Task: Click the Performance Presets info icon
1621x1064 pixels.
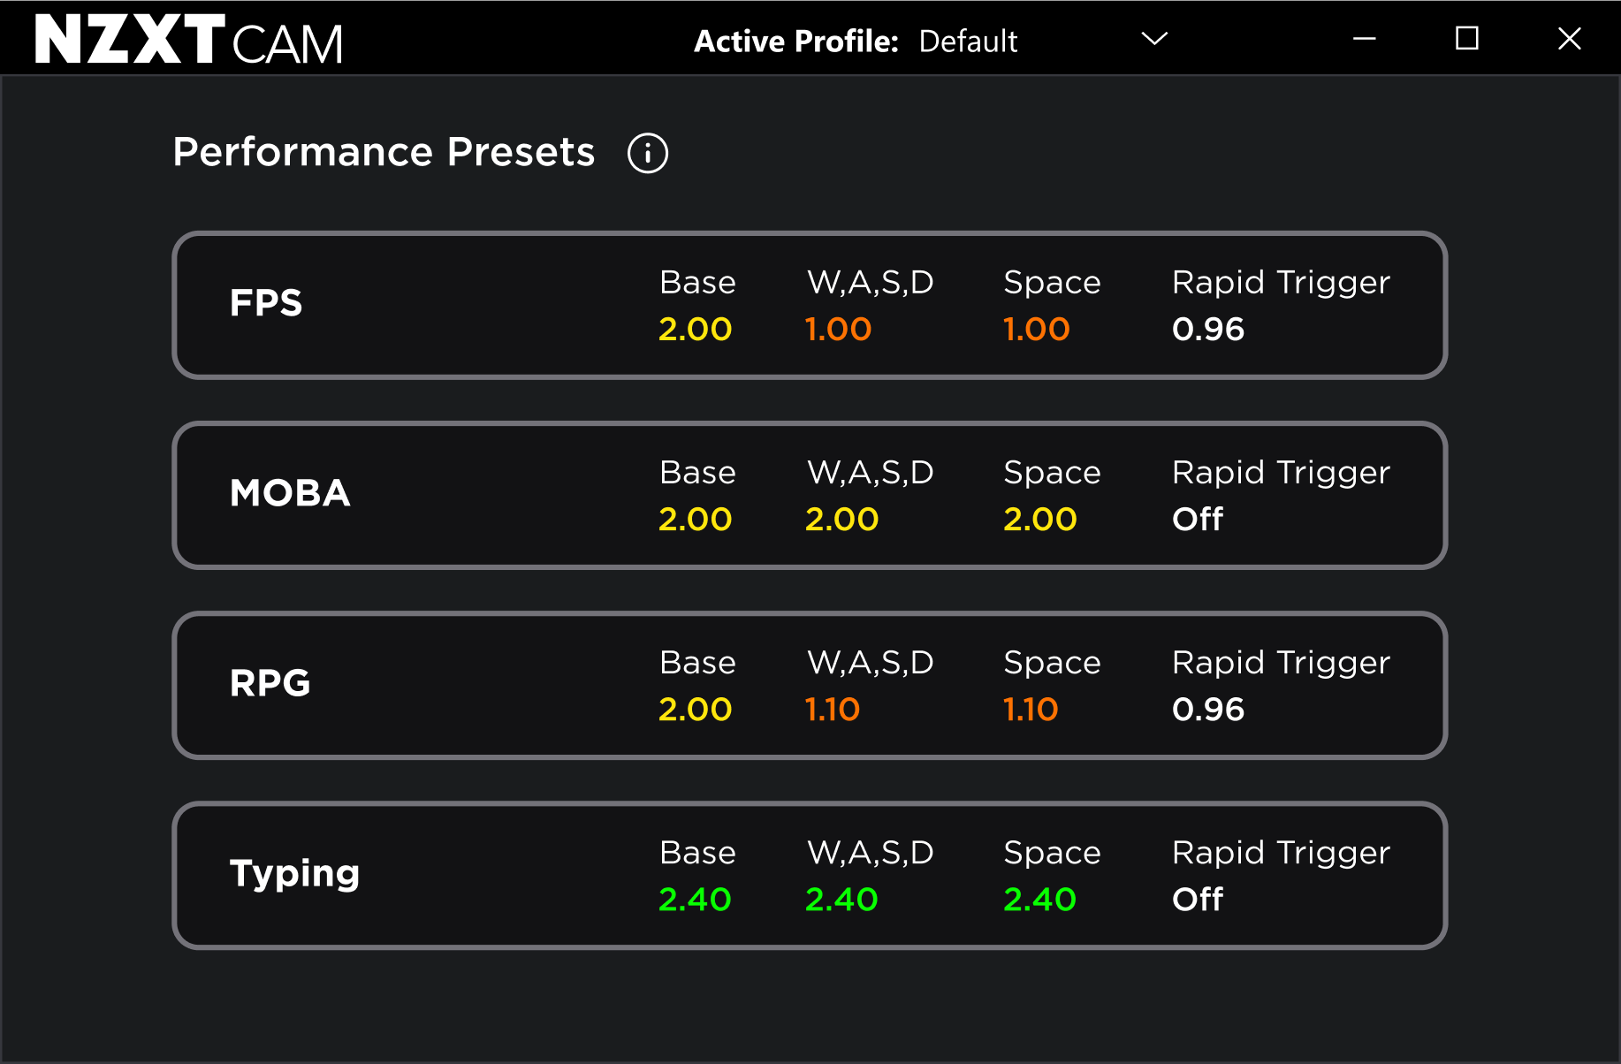Action: tap(647, 154)
